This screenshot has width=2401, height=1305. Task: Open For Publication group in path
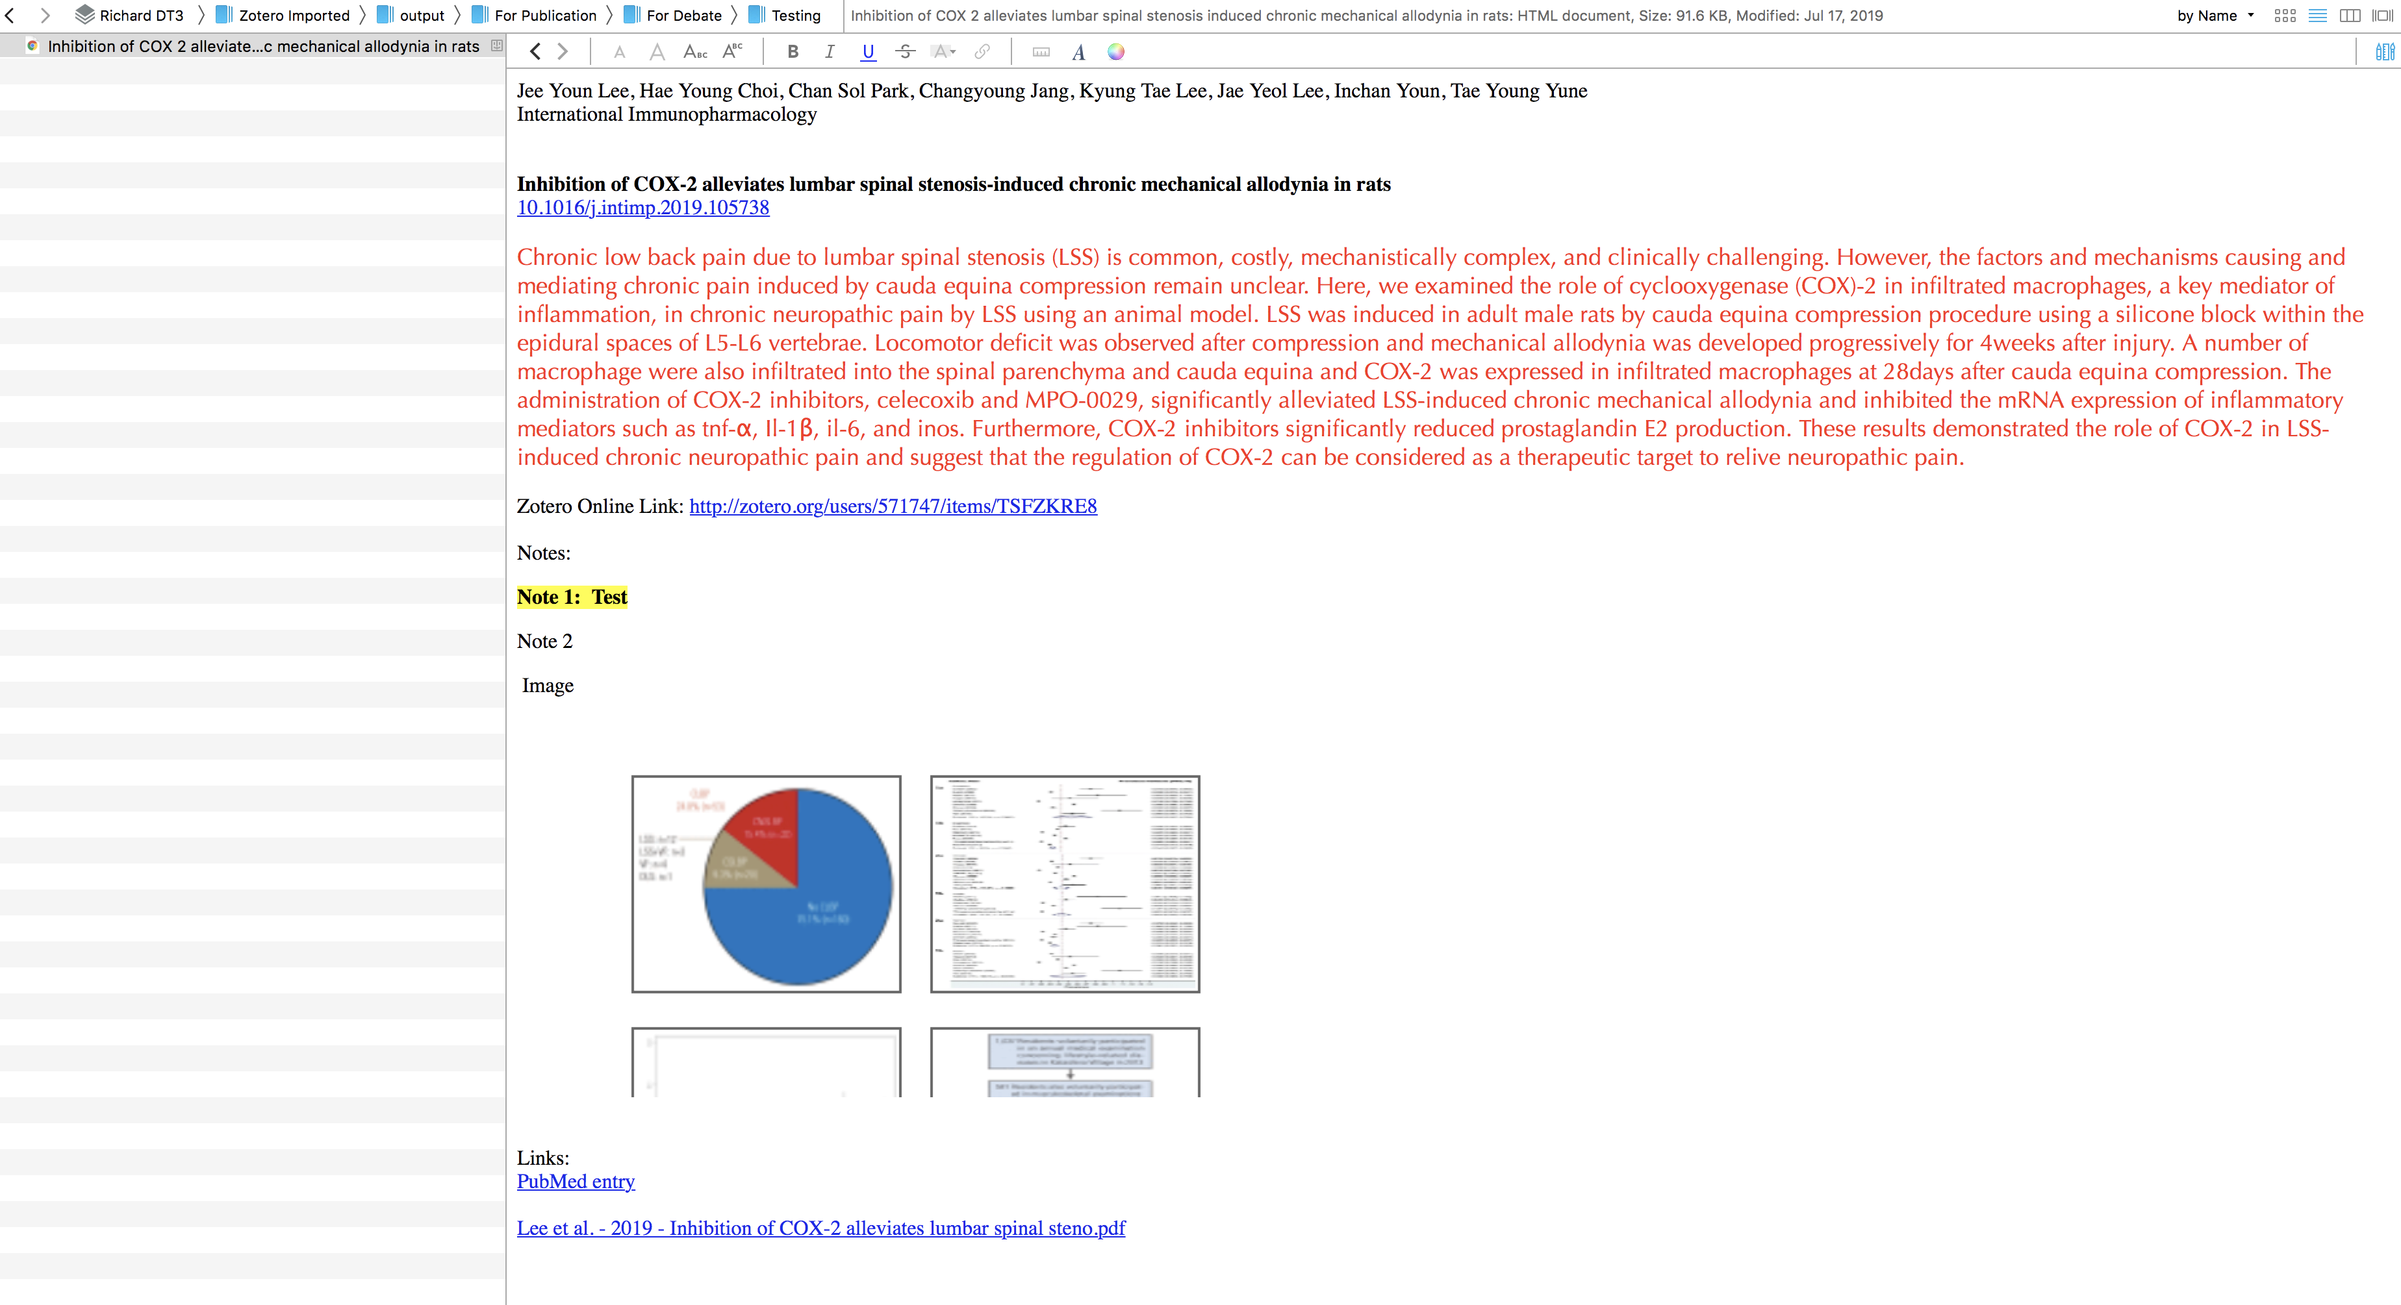coord(534,16)
